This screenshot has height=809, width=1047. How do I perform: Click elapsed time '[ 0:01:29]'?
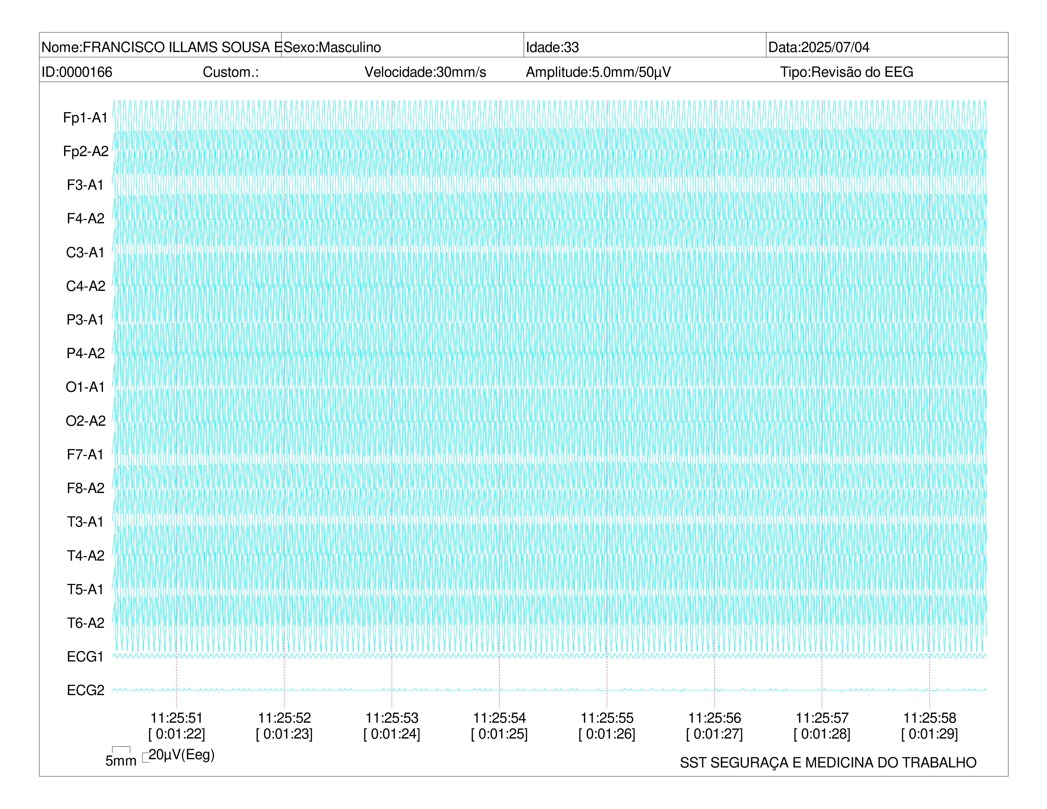(930, 734)
